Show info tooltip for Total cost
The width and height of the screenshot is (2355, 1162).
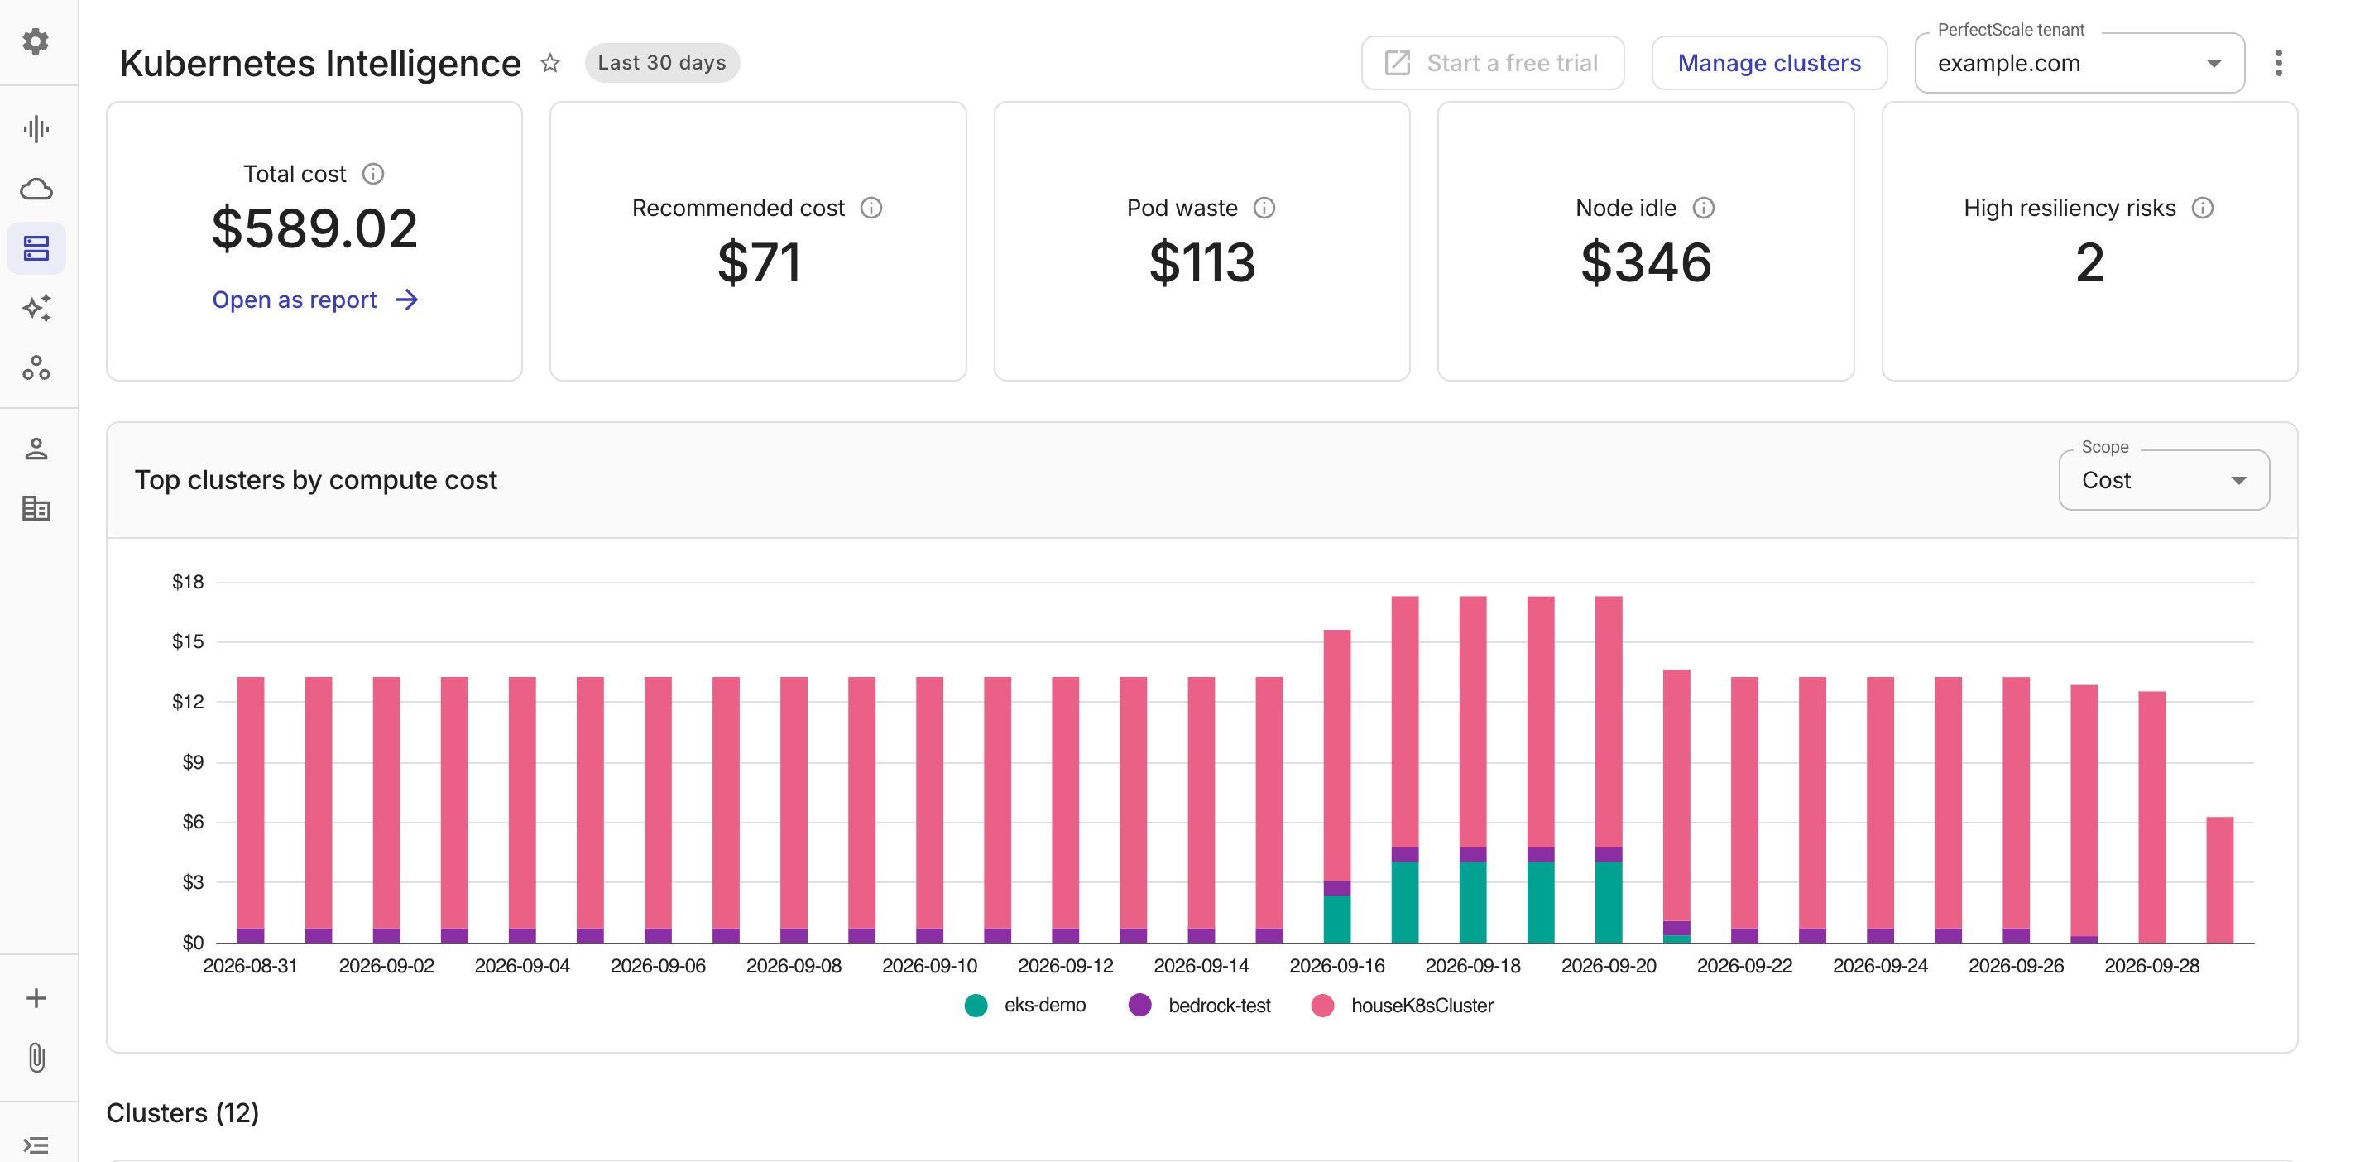click(373, 174)
